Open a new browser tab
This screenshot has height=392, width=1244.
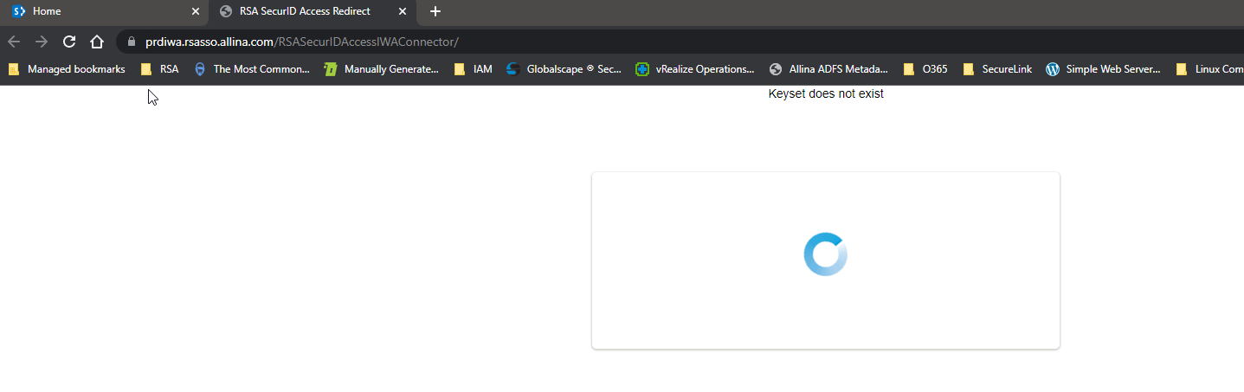coord(435,11)
